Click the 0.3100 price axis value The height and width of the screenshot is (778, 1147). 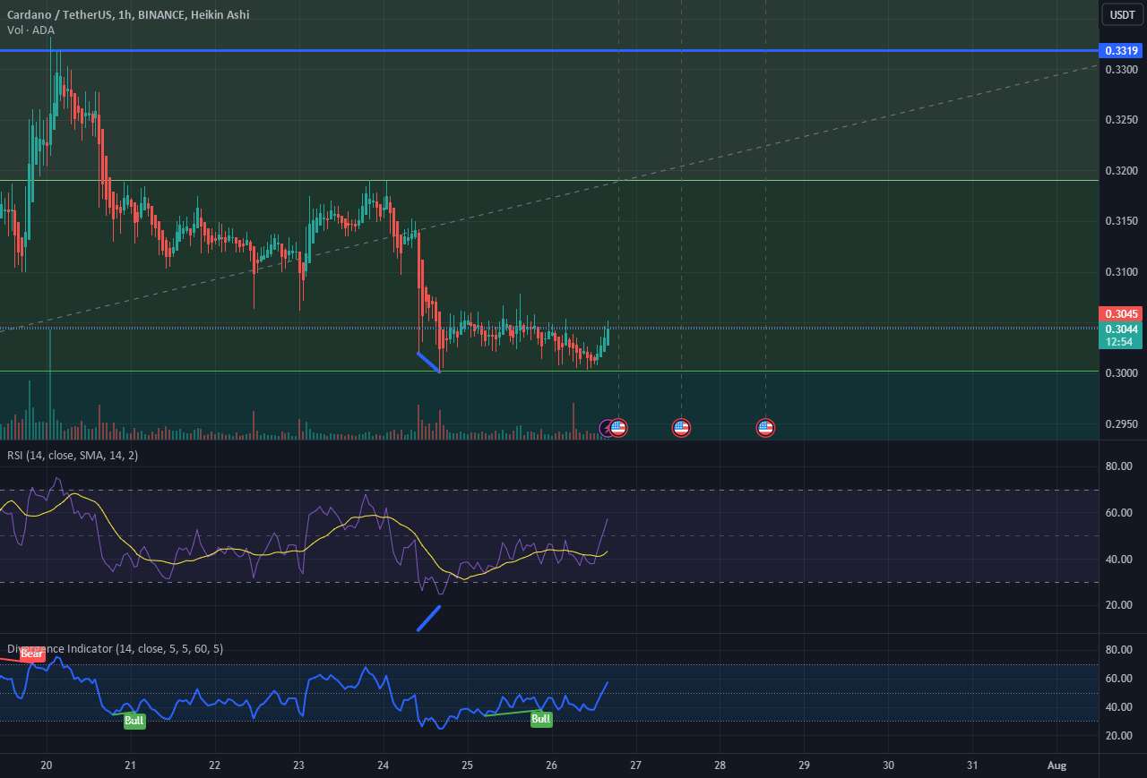[x=1121, y=272]
